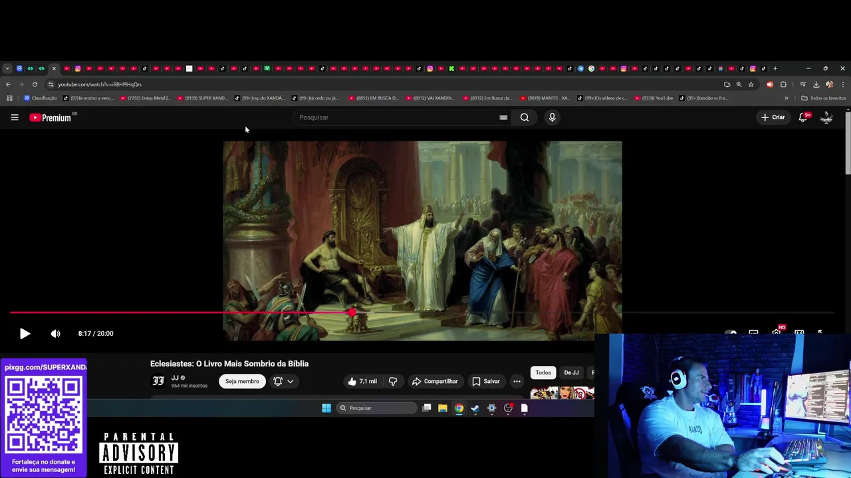Open File Explorer from the taskbar
851x478 pixels.
442,408
